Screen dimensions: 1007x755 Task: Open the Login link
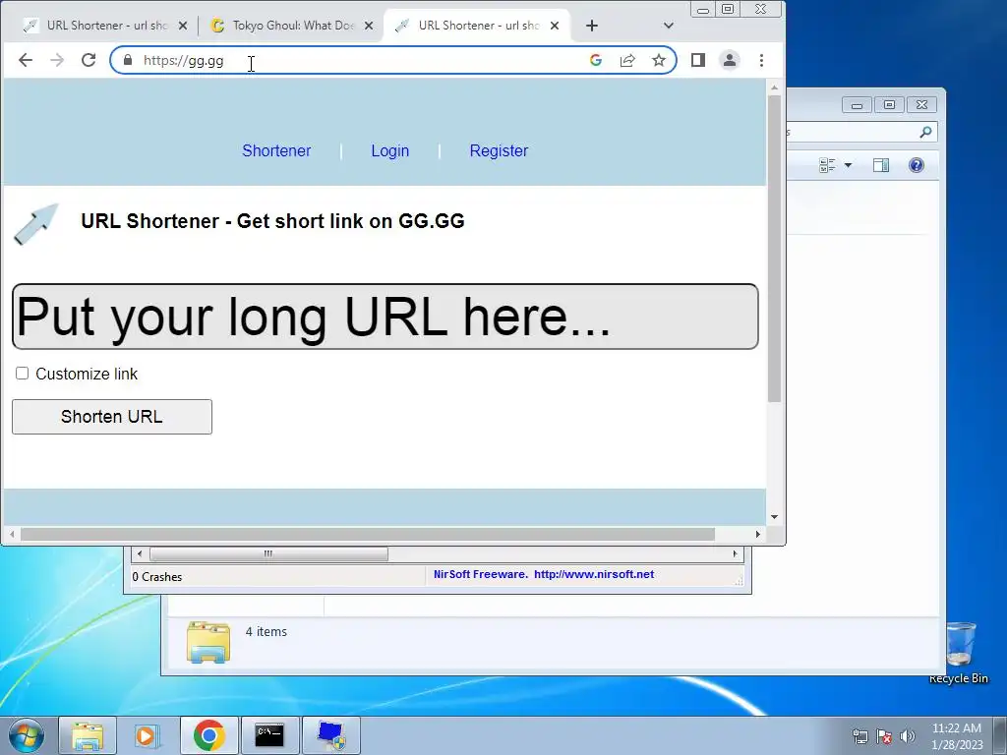[389, 150]
